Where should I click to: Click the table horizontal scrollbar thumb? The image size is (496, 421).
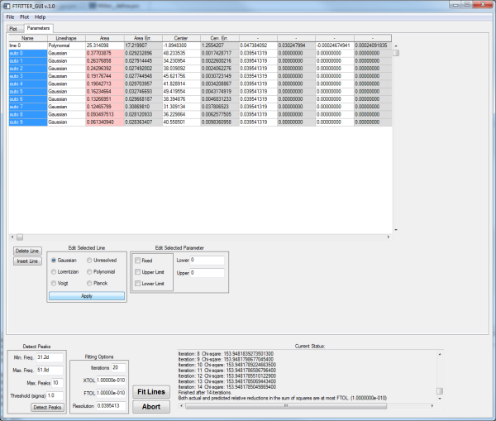point(20,237)
